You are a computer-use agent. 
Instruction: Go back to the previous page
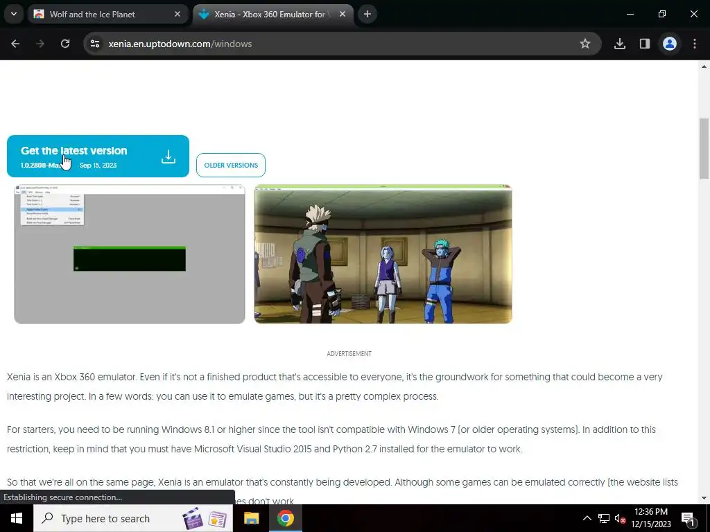point(15,44)
